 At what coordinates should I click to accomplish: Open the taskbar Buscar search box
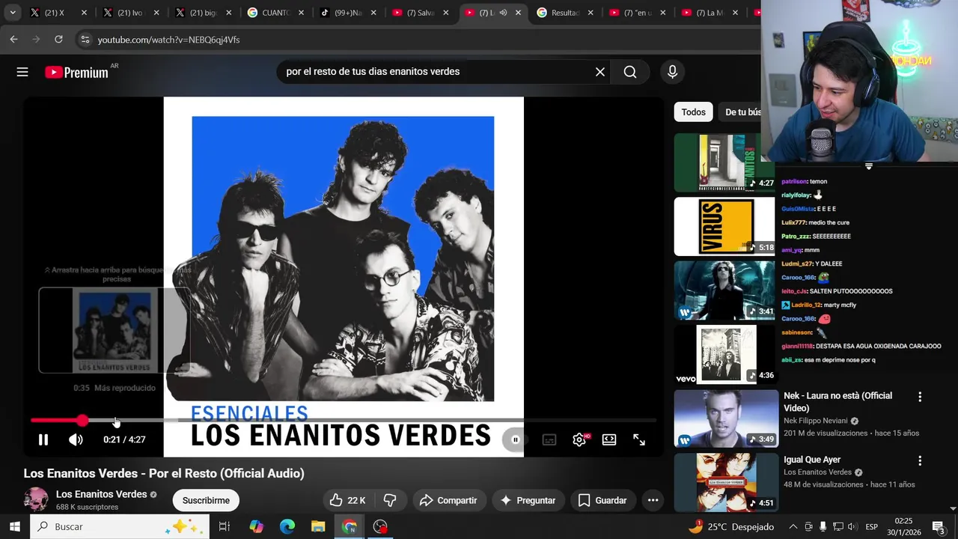120,526
